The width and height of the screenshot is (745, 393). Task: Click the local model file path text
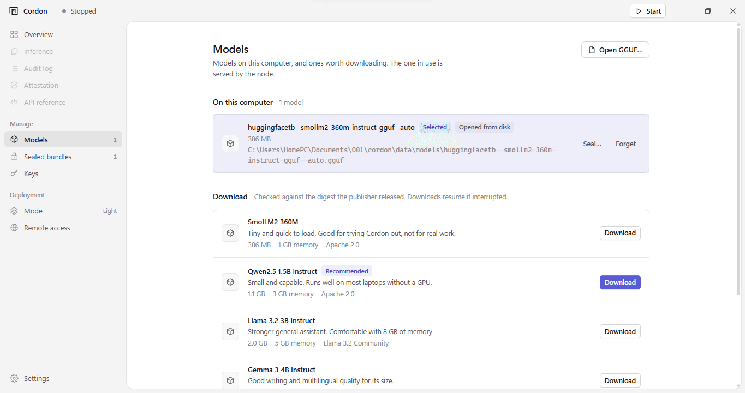point(402,155)
